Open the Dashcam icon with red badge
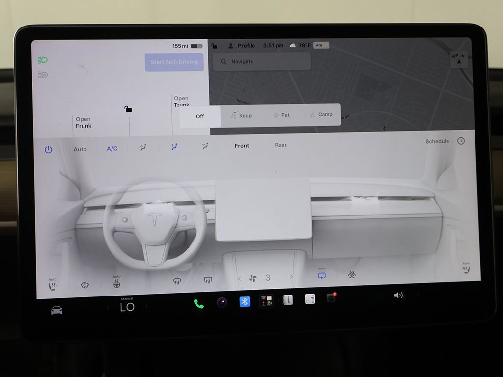The image size is (503, 377). pos(331,297)
